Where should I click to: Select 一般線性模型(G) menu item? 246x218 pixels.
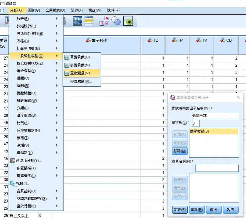coord(36,56)
